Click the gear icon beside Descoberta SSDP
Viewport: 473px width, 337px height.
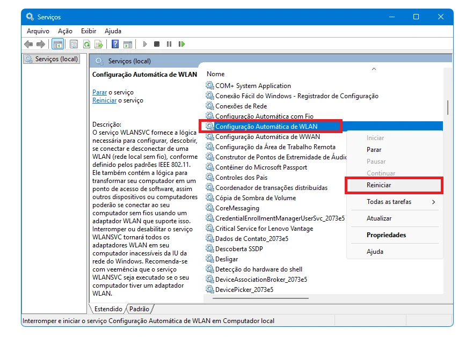[x=209, y=248]
